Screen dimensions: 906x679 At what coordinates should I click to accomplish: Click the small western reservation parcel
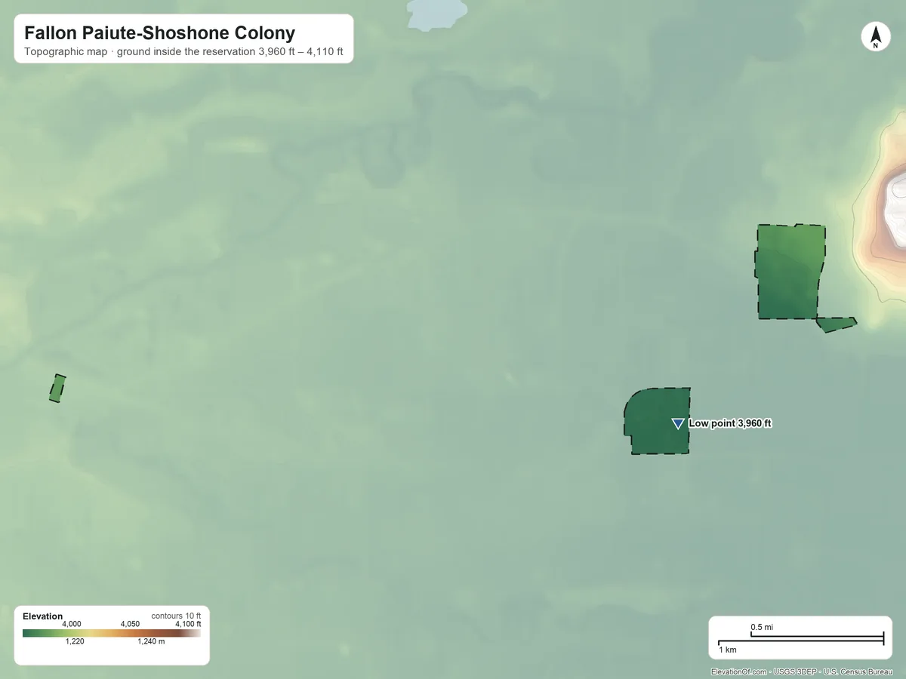[x=57, y=388]
